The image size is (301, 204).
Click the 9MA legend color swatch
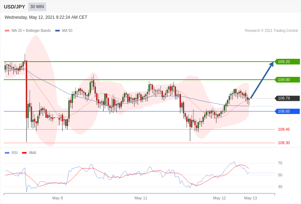[x=24, y=153]
